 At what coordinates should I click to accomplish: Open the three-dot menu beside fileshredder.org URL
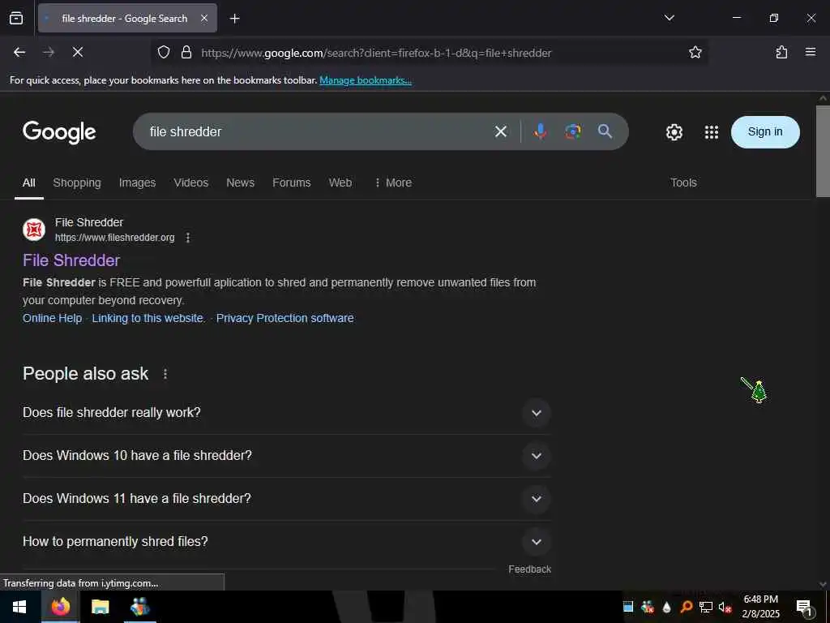click(188, 238)
